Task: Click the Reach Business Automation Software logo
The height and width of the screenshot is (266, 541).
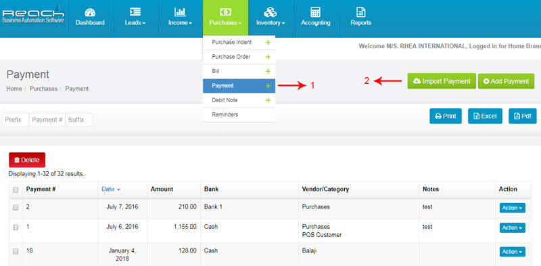Action: pyautogui.click(x=33, y=14)
